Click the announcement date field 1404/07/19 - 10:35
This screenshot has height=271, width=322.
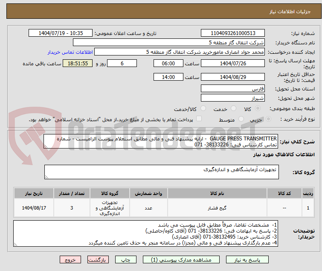pos(61,33)
